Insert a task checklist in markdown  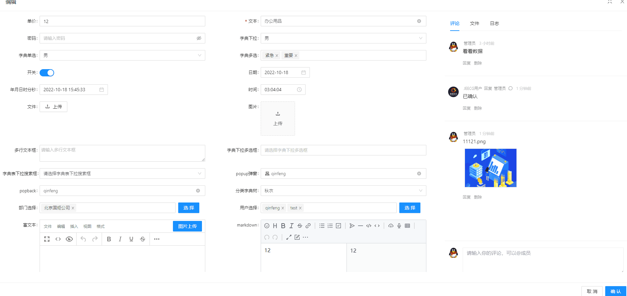pos(338,226)
